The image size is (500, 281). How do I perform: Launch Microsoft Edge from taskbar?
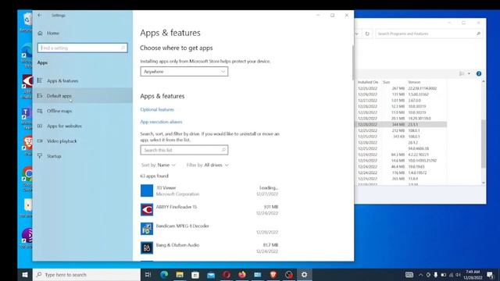pos(164,275)
